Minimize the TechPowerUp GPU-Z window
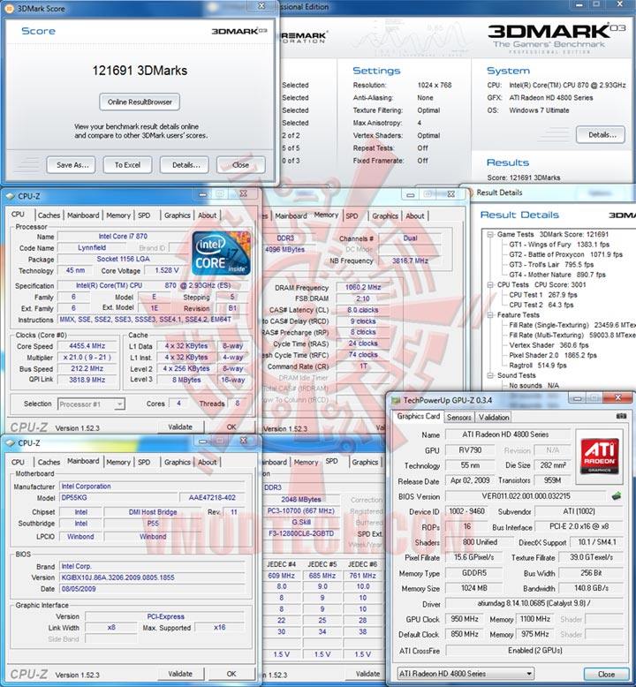636x687 pixels. click(578, 398)
